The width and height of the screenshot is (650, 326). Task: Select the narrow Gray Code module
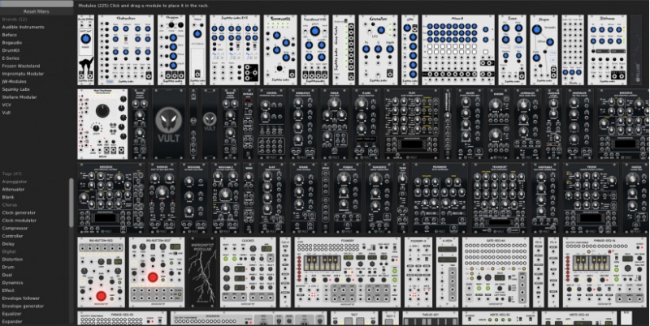pyautogui.click(x=344, y=50)
